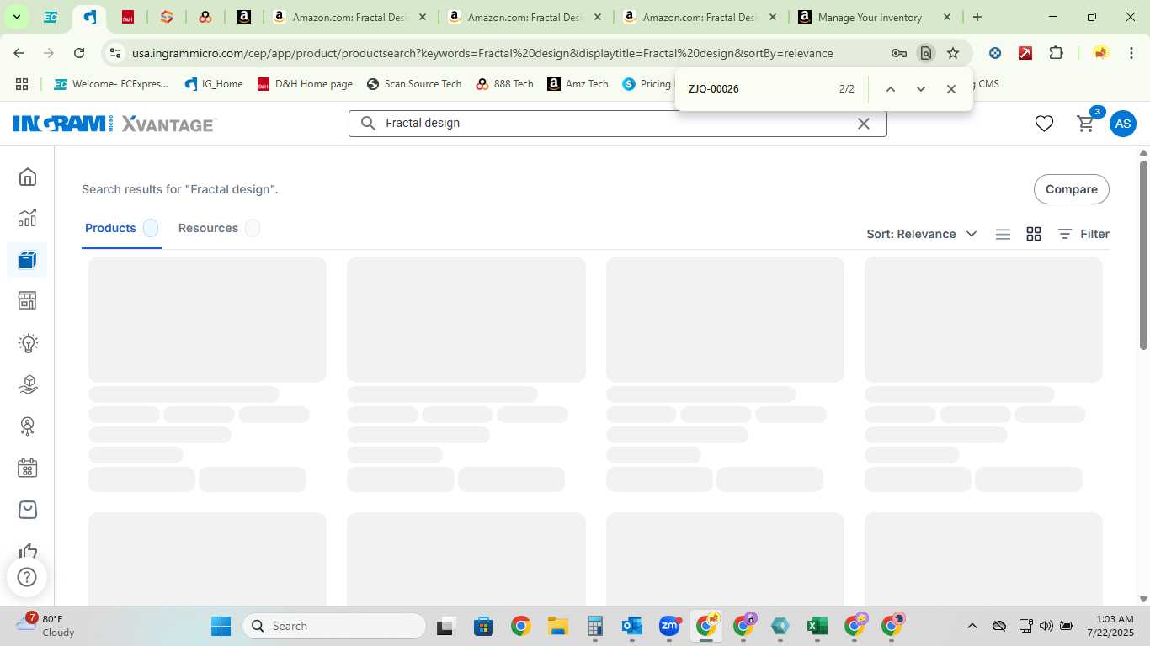The image size is (1150, 646).
Task: Switch to the Resources tab
Action: point(219,228)
